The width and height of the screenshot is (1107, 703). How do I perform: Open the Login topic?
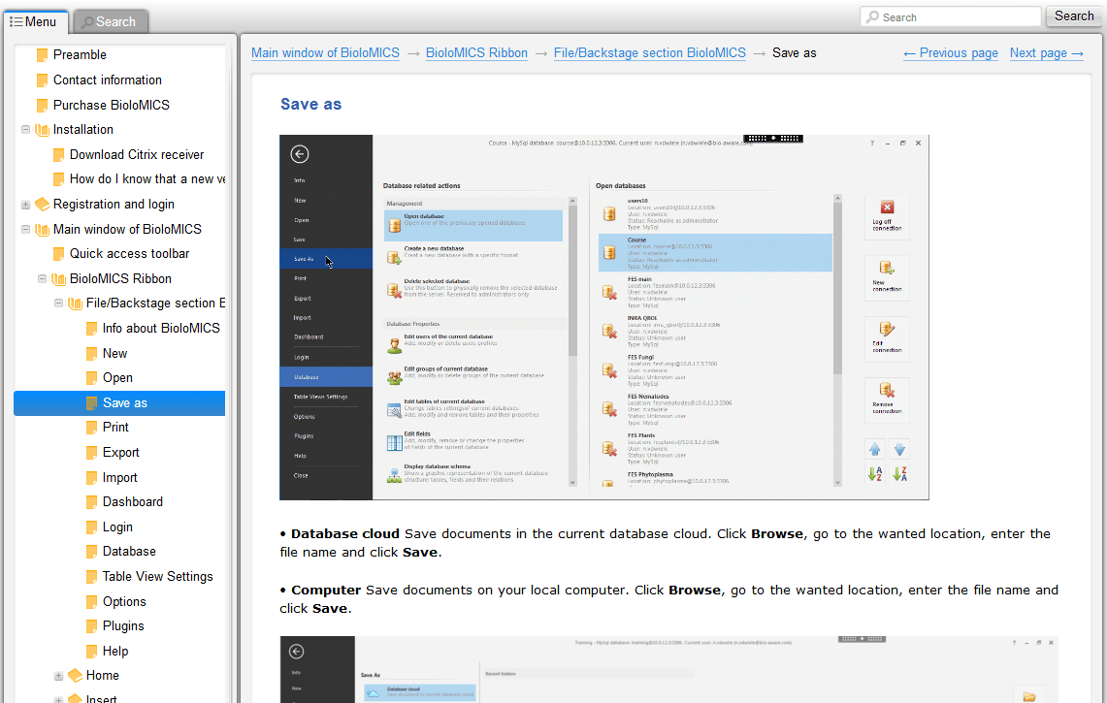pos(118,527)
